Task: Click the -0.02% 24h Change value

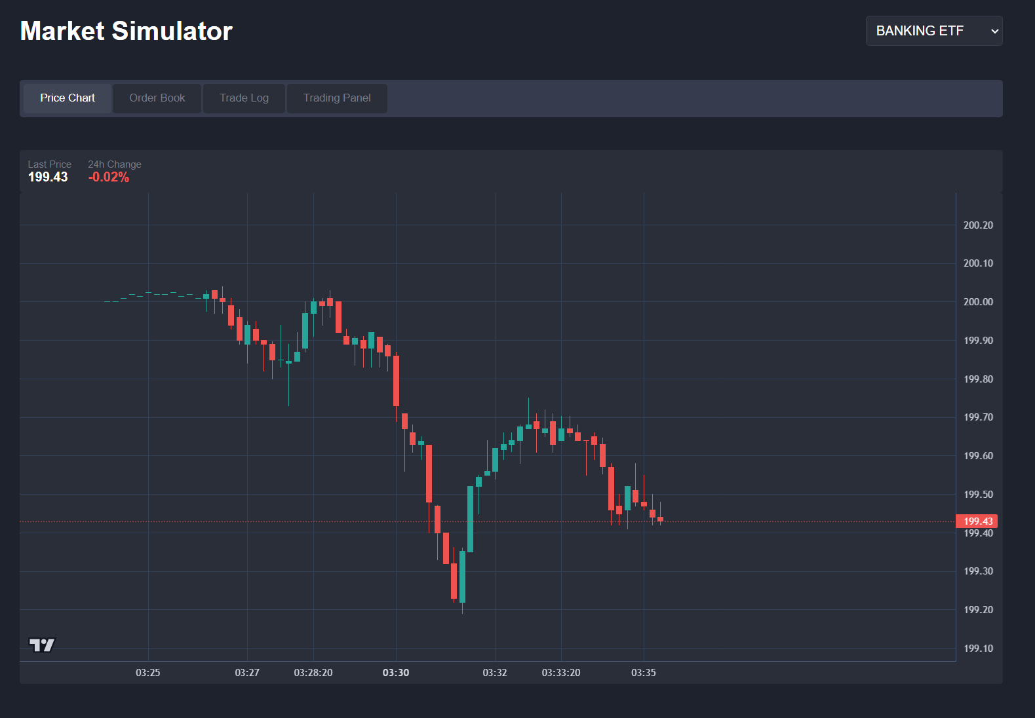Action: [109, 177]
